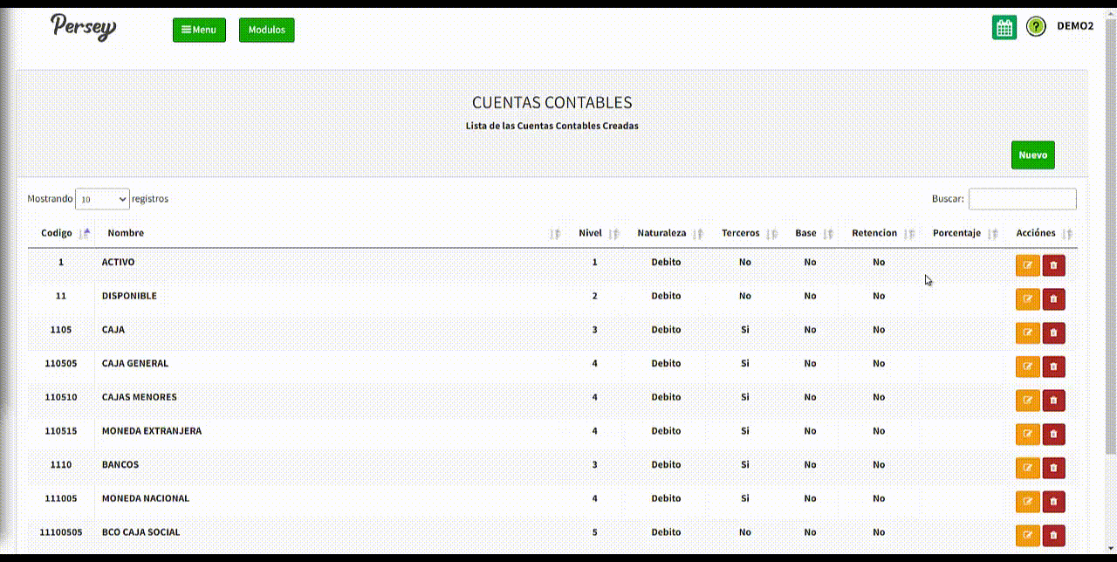Sort table by Codigo column
This screenshot has height=562, width=1117.
(57, 233)
